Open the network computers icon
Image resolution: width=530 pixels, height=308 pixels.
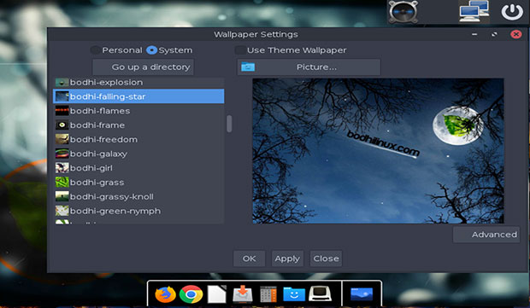point(474,11)
